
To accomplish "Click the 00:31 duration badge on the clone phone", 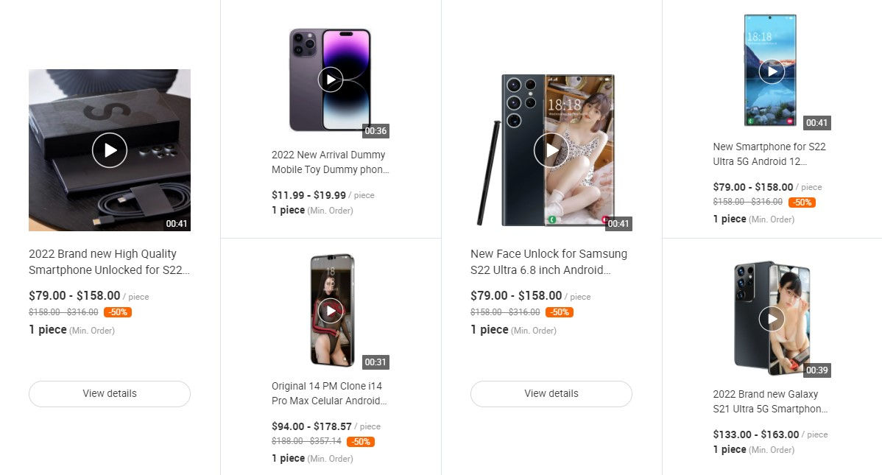I will [x=375, y=362].
